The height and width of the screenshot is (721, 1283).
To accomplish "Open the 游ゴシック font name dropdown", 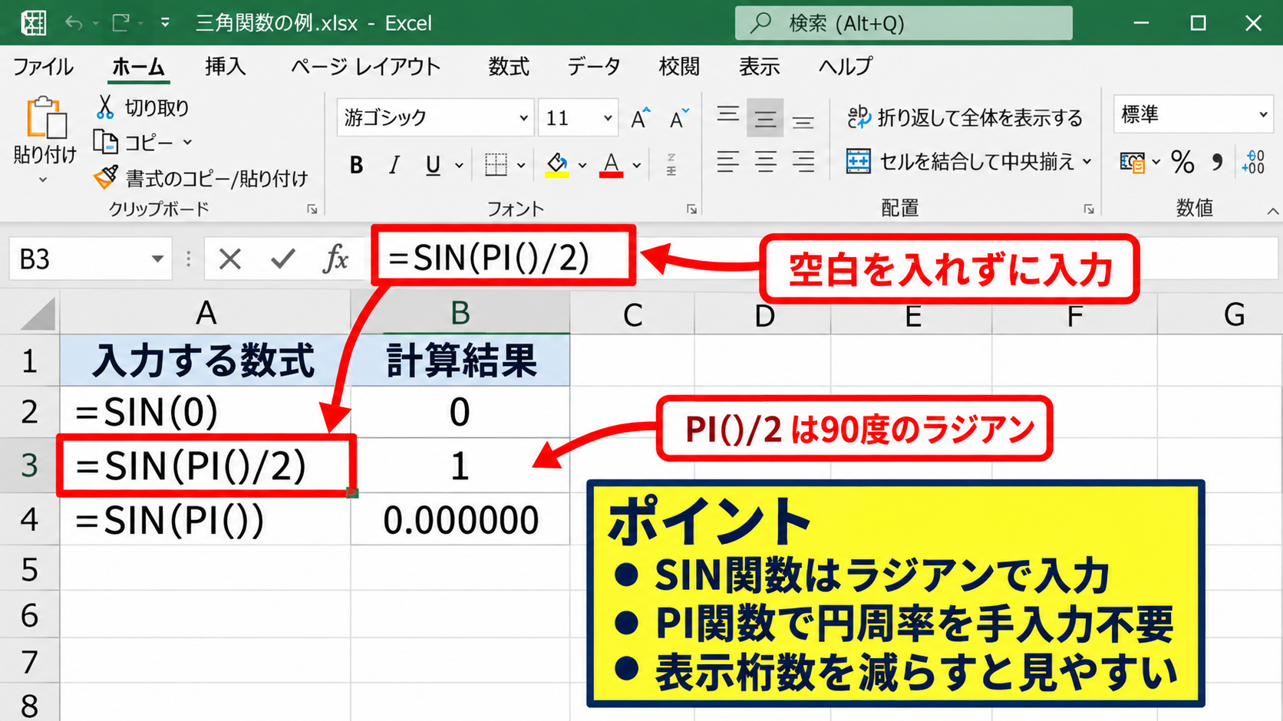I will 523,118.
